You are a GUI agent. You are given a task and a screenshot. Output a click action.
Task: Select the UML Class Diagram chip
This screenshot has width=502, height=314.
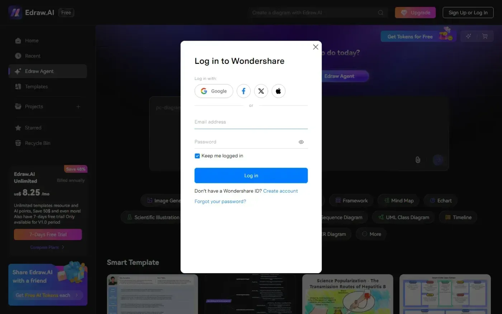[403, 217]
